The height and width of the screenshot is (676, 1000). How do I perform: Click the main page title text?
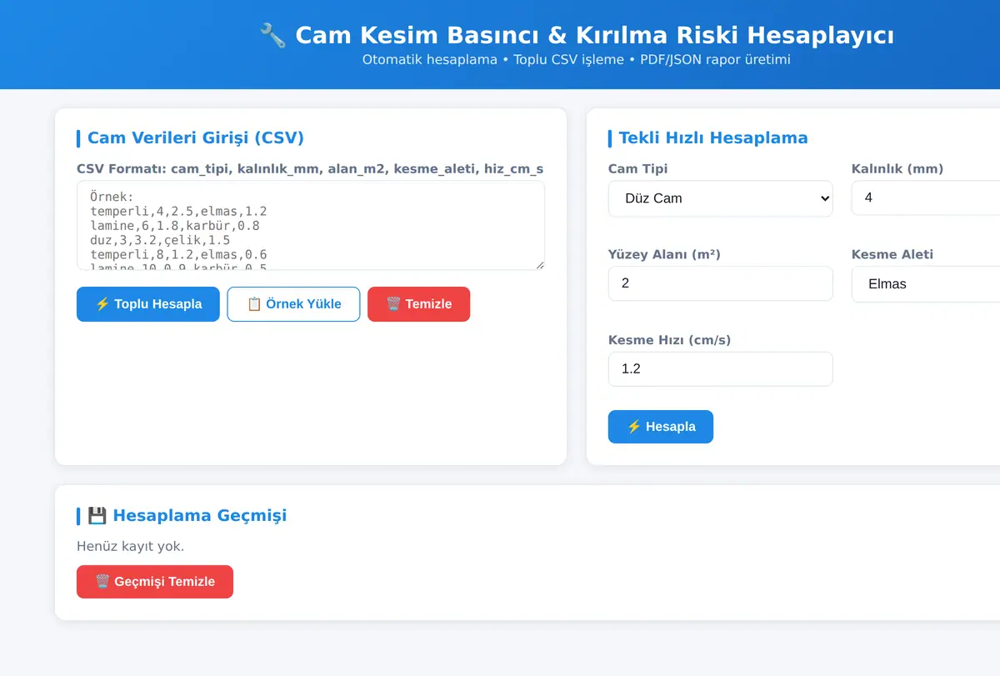(595, 36)
